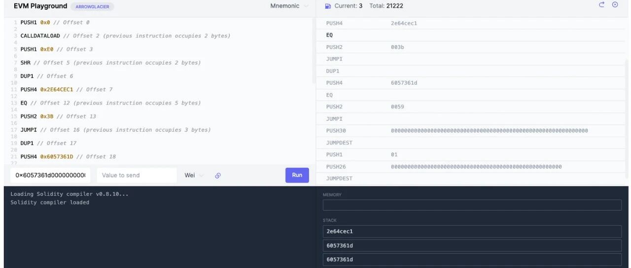This screenshot has height=268, width=631.
Task: Click the gas pump icon
Action: pos(328,6)
